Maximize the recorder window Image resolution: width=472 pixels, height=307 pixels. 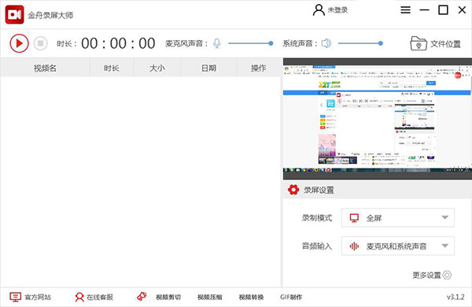point(443,10)
